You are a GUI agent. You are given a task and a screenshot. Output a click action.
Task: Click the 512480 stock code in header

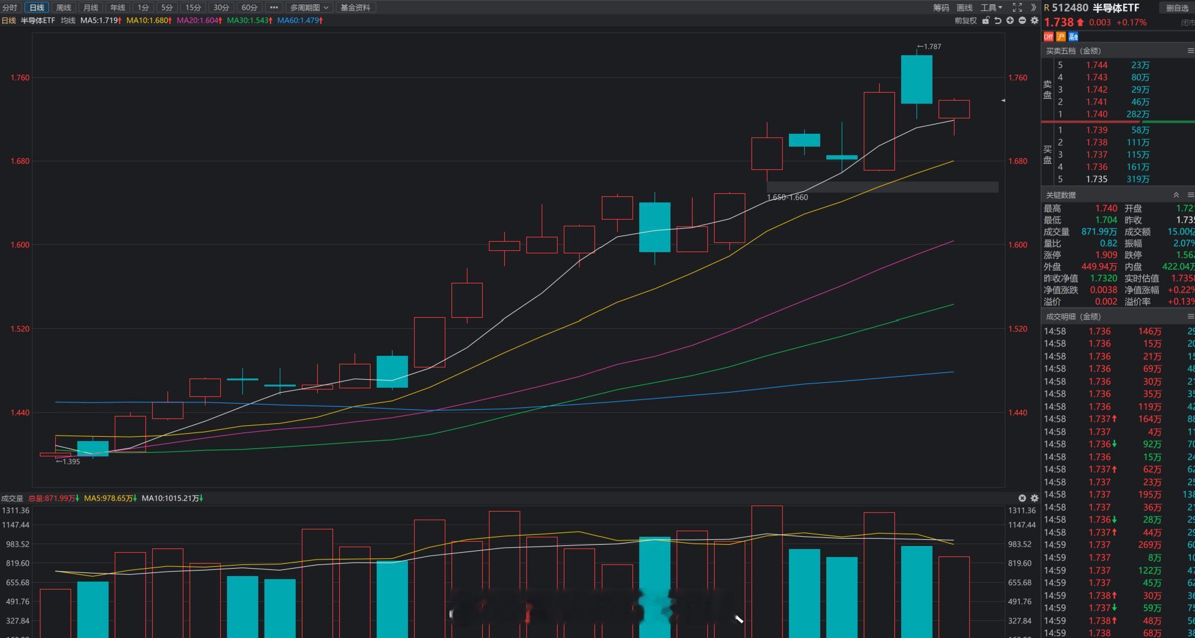click(1070, 8)
